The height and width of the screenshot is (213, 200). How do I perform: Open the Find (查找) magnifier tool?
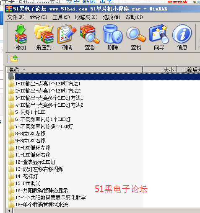(136, 37)
